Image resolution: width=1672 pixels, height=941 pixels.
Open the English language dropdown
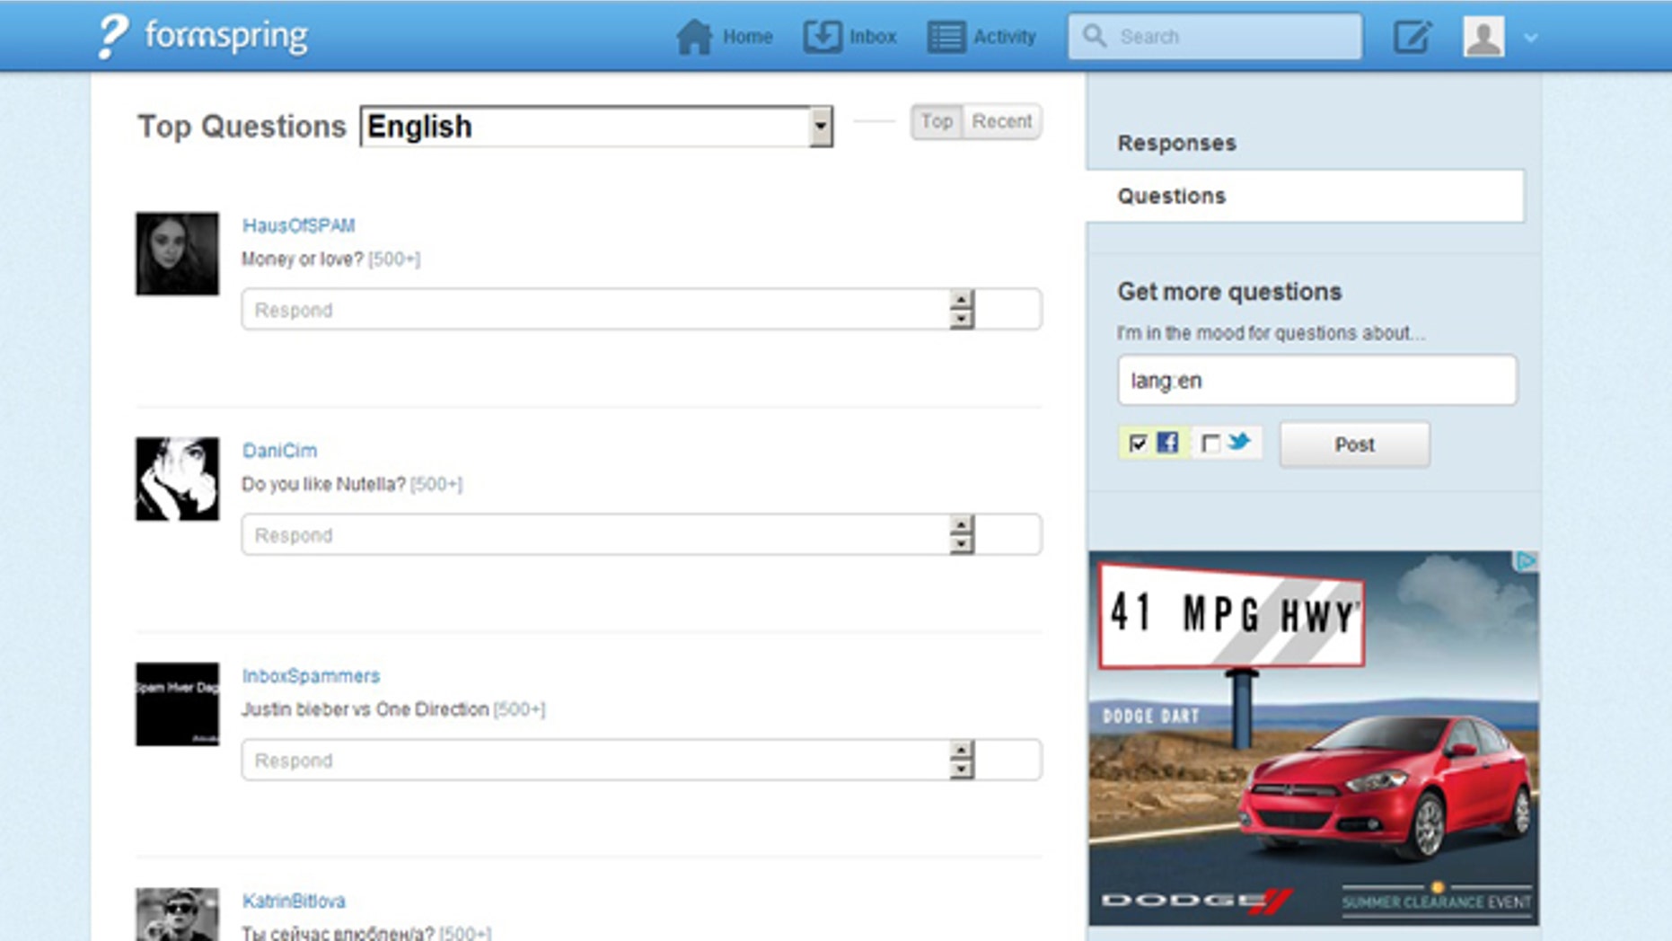coord(596,127)
